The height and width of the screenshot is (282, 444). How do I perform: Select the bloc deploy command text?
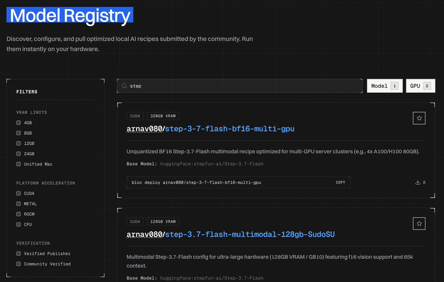tap(196, 183)
